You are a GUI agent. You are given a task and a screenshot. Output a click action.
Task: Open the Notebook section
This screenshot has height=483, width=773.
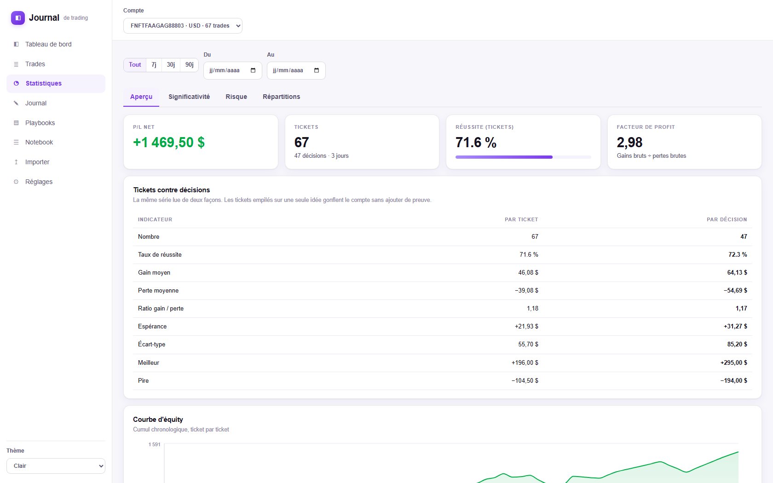coord(56,142)
